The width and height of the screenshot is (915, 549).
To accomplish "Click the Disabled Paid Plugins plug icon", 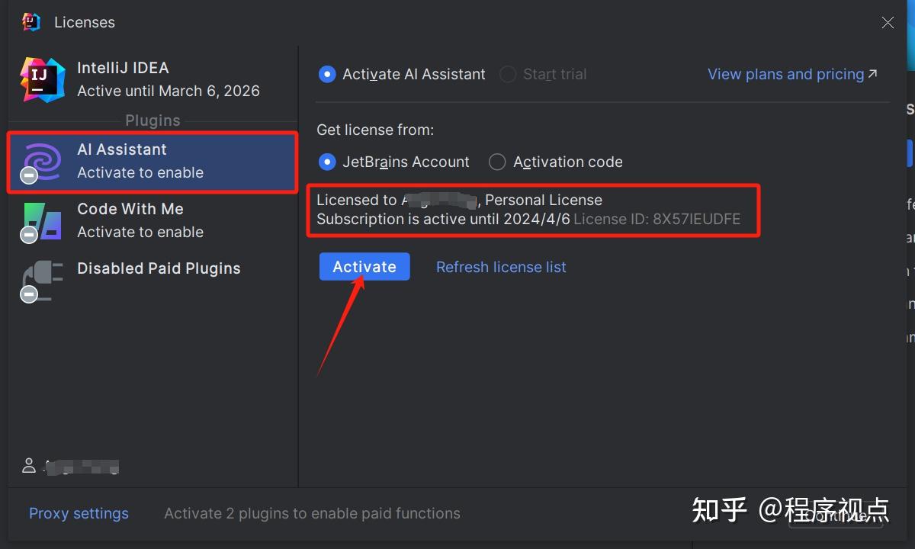I will pos(43,281).
